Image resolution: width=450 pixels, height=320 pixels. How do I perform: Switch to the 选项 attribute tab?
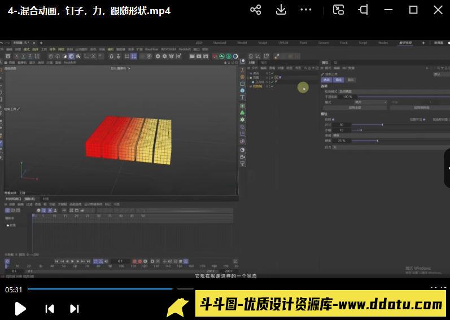[x=326, y=80]
